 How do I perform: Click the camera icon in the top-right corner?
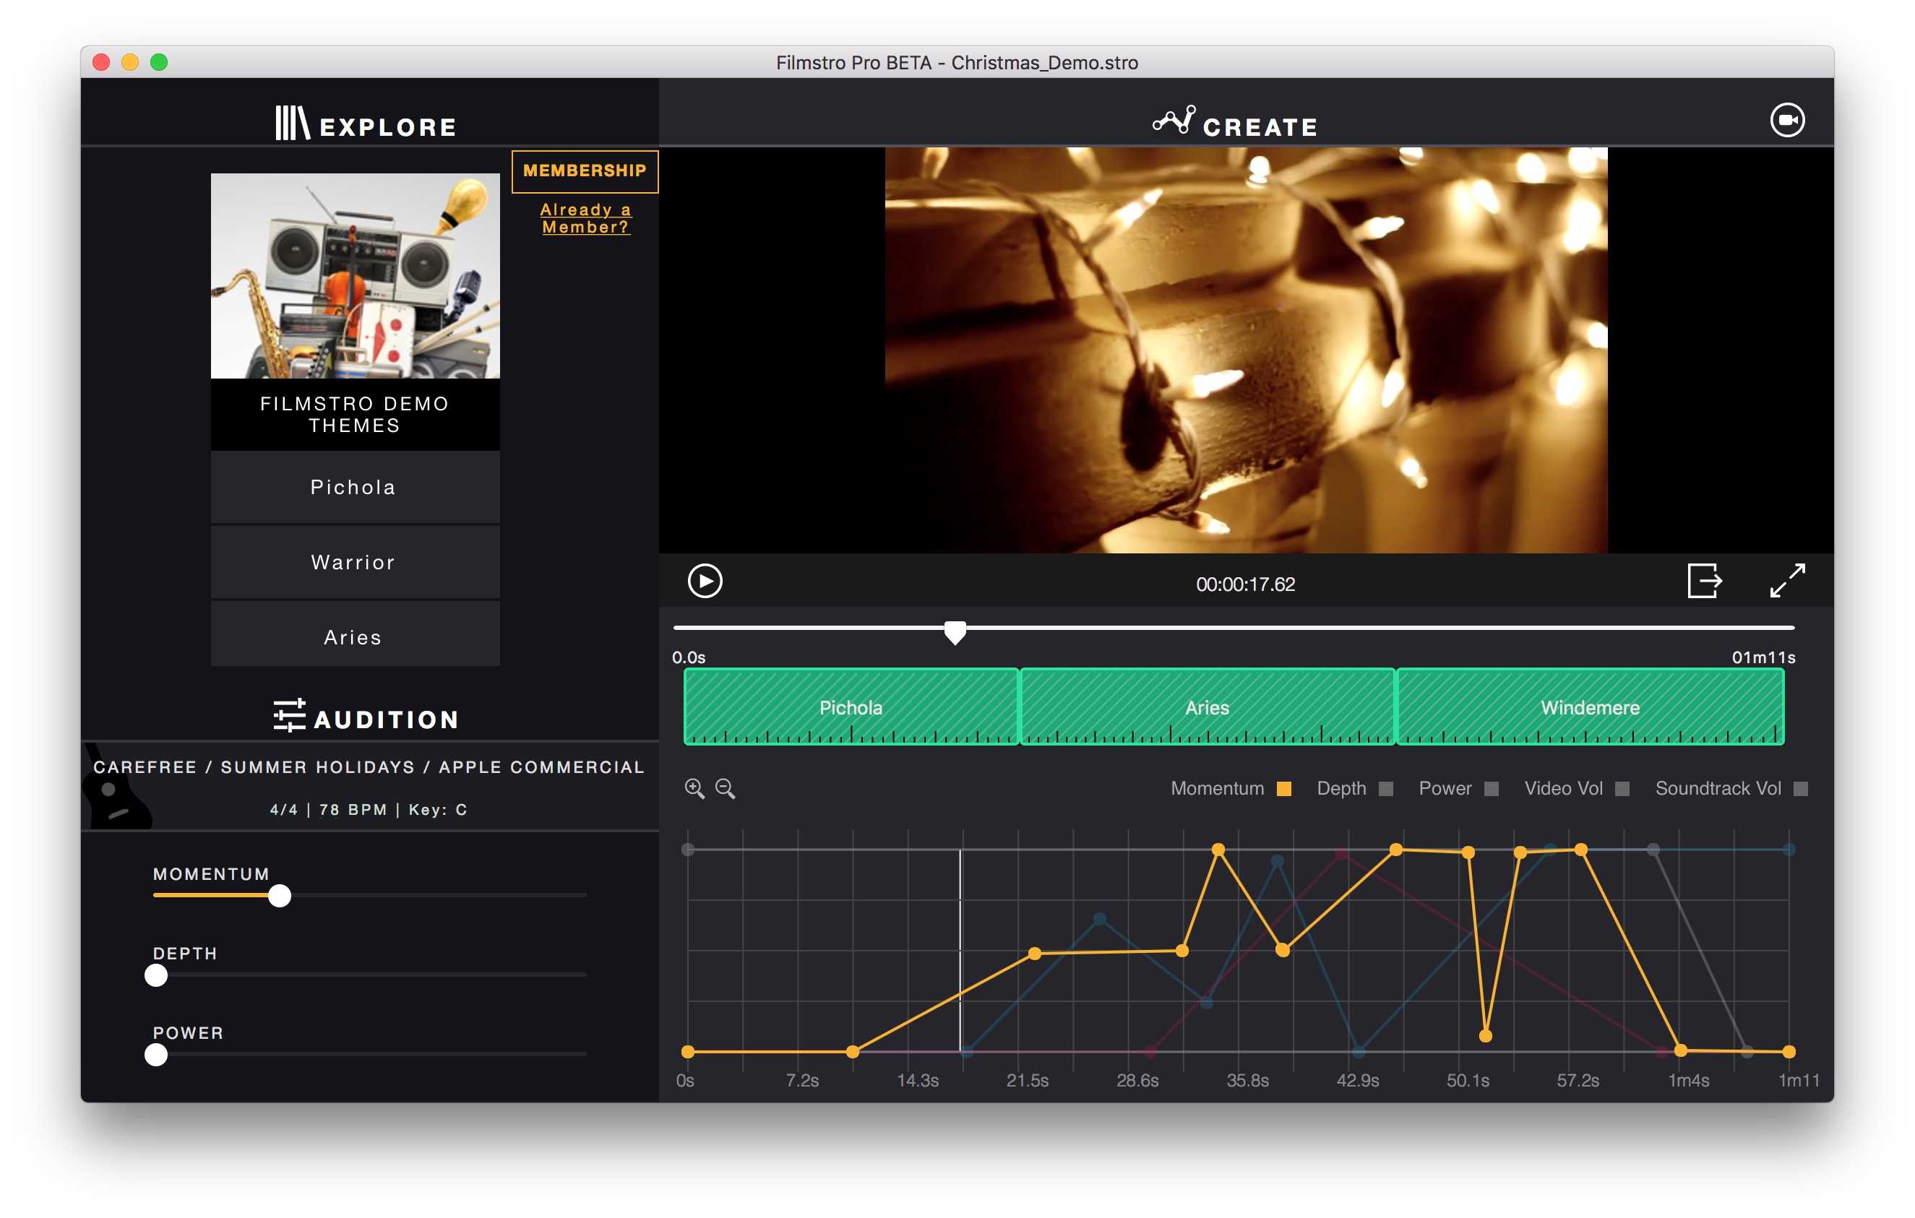point(1789,119)
